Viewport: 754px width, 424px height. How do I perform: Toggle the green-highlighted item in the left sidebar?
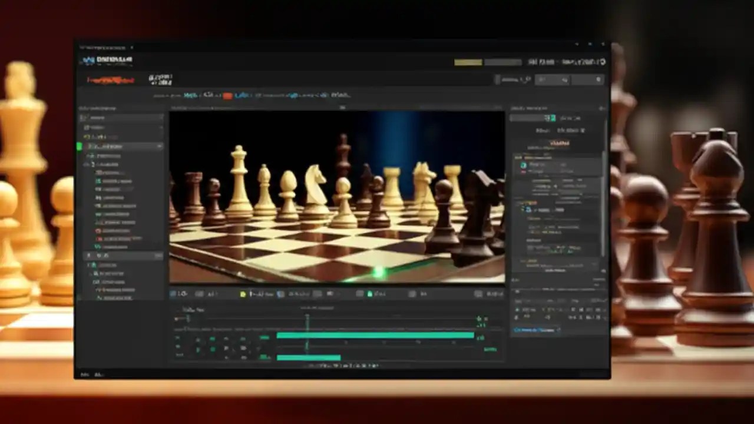tap(118, 146)
